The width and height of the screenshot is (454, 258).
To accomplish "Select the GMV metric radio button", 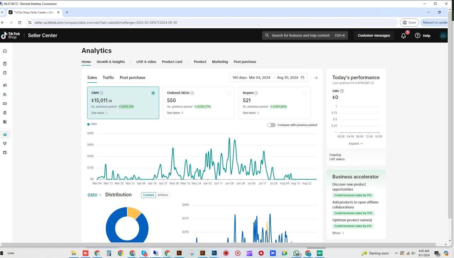I will (x=153, y=93).
